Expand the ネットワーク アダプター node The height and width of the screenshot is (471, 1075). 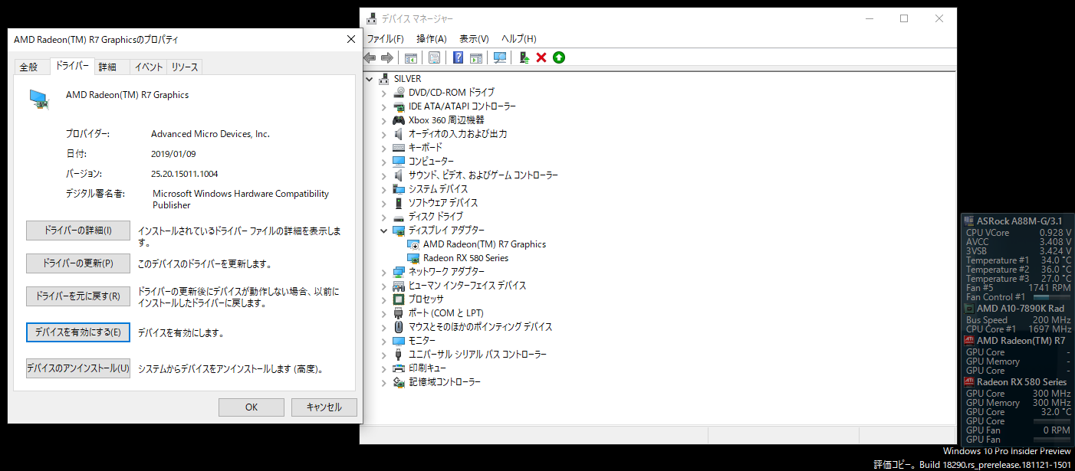click(x=383, y=272)
